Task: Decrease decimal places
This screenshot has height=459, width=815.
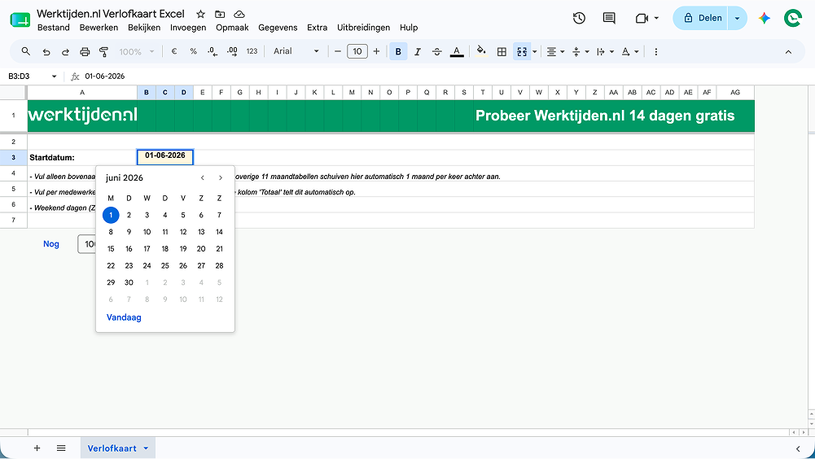Action: click(213, 51)
